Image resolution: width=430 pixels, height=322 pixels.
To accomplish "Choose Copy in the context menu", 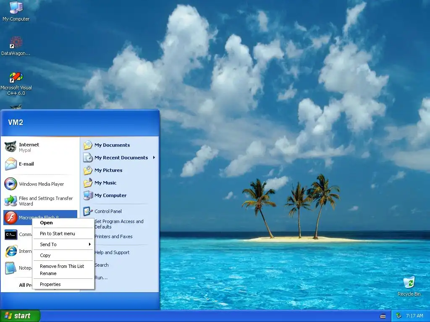I will pyautogui.click(x=63, y=255).
